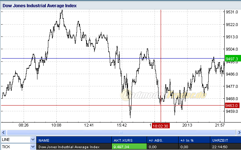Click the scroll right arrow button

[x=239, y=132]
